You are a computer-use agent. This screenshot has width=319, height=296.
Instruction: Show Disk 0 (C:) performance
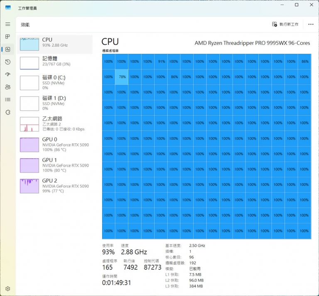pos(56,82)
